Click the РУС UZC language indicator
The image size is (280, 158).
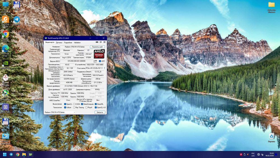coord(253,154)
